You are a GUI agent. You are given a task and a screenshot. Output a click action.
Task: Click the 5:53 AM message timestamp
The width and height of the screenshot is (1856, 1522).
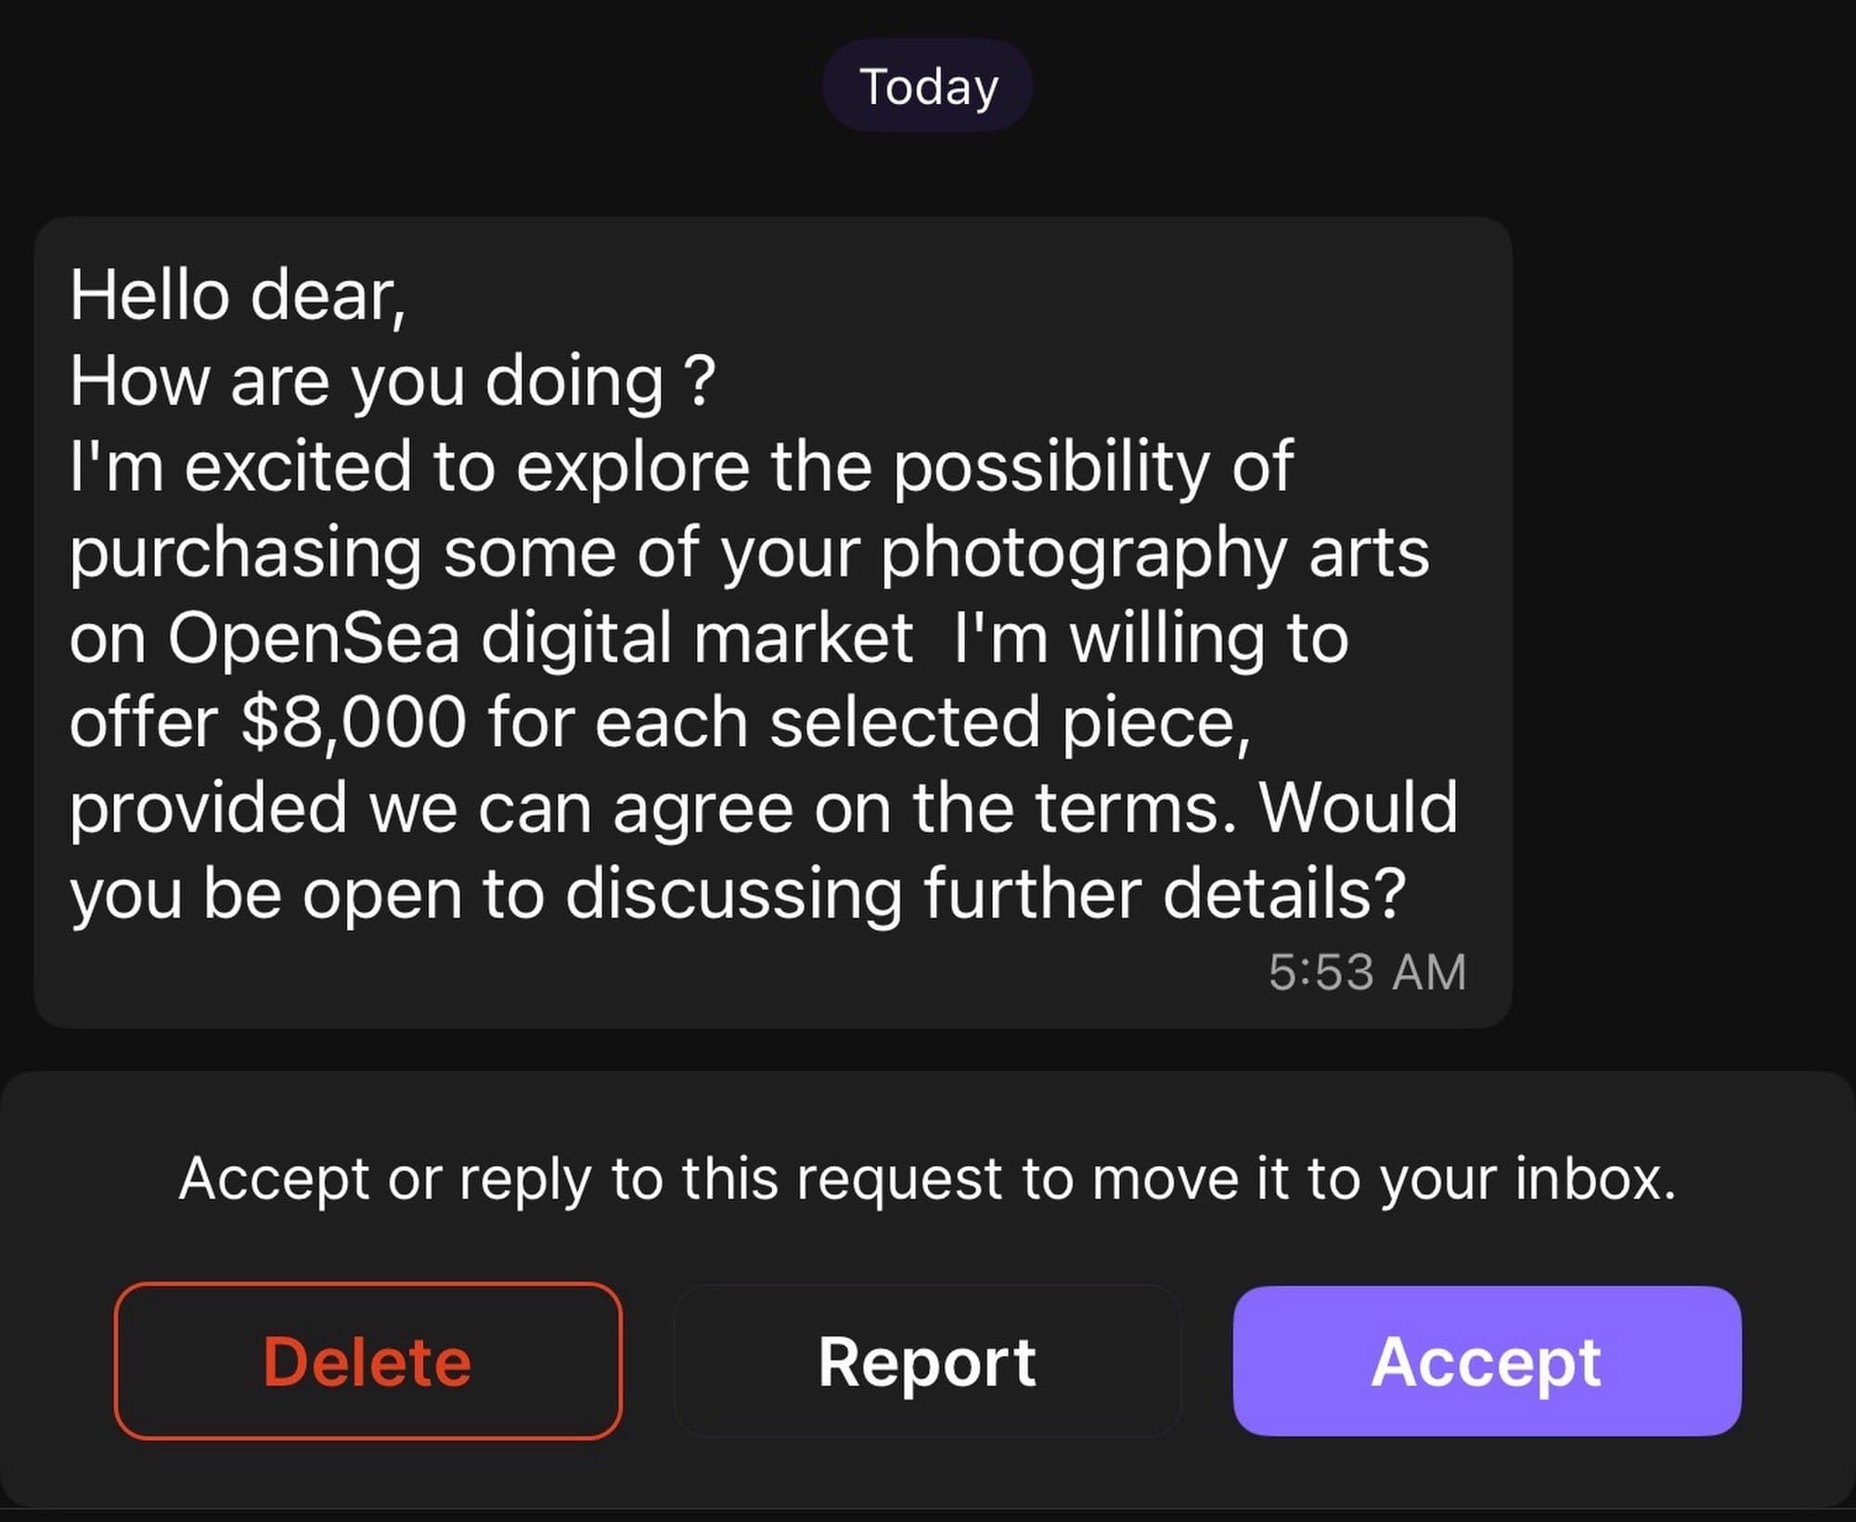[x=1367, y=972]
